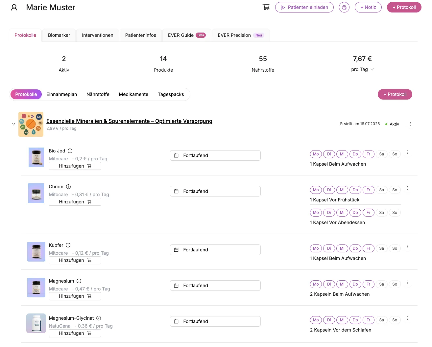Open Fortlaufend duration field for Magnesium
The width and height of the screenshot is (432, 347).
click(x=215, y=286)
